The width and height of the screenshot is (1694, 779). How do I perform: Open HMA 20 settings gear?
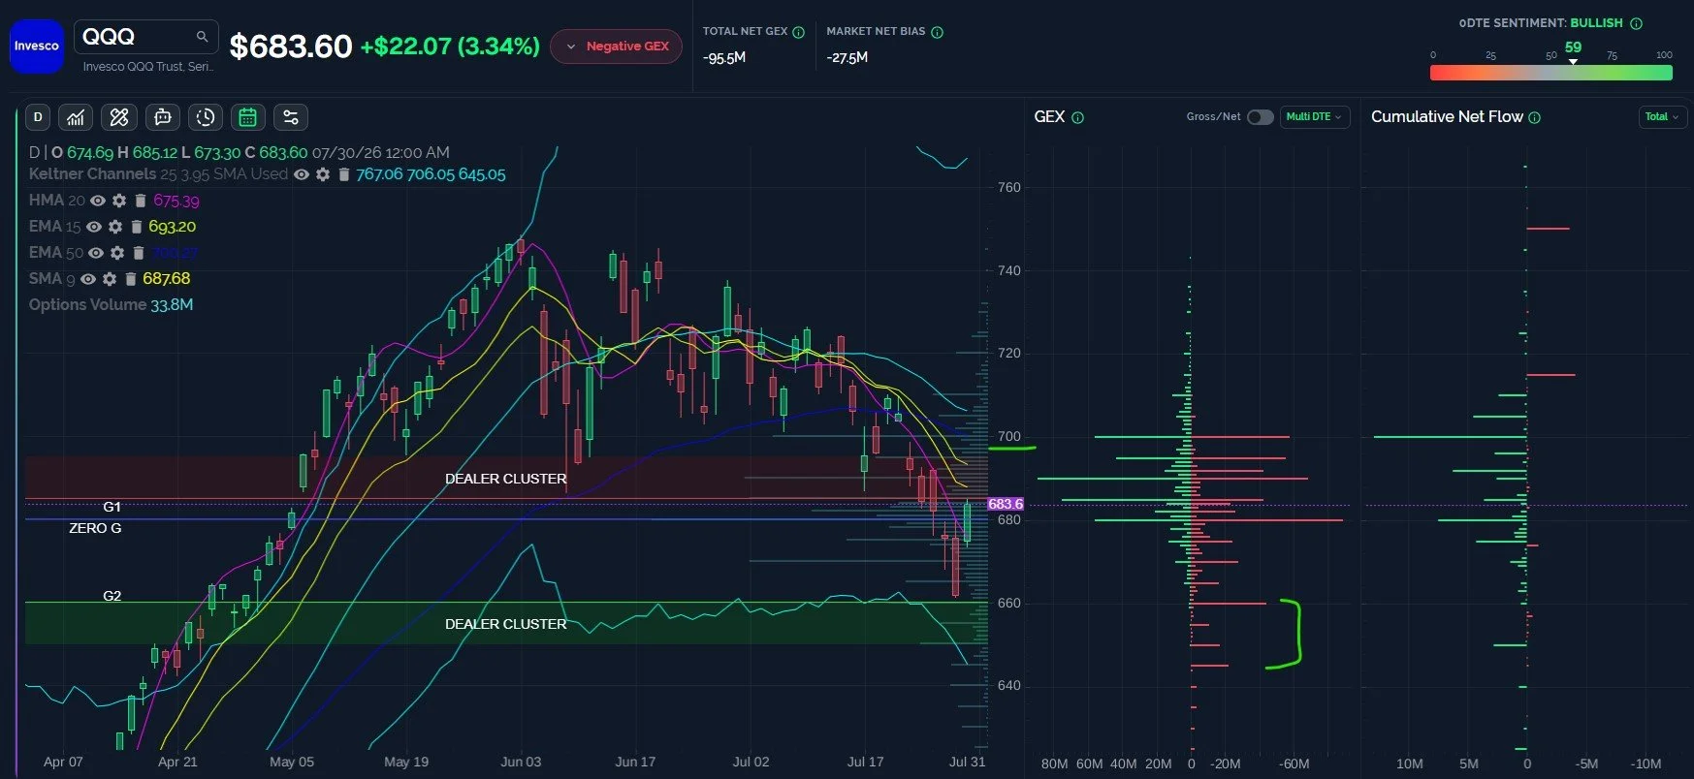119,201
